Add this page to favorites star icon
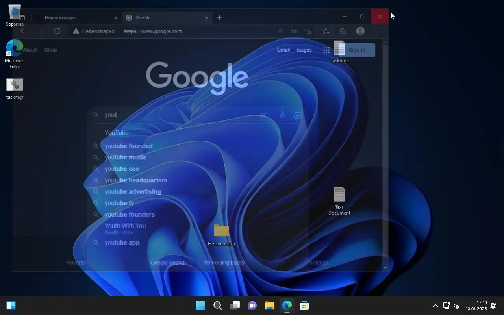 308,31
